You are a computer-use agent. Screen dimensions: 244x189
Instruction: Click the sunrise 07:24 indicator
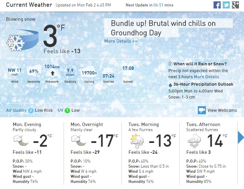(x=108, y=76)
